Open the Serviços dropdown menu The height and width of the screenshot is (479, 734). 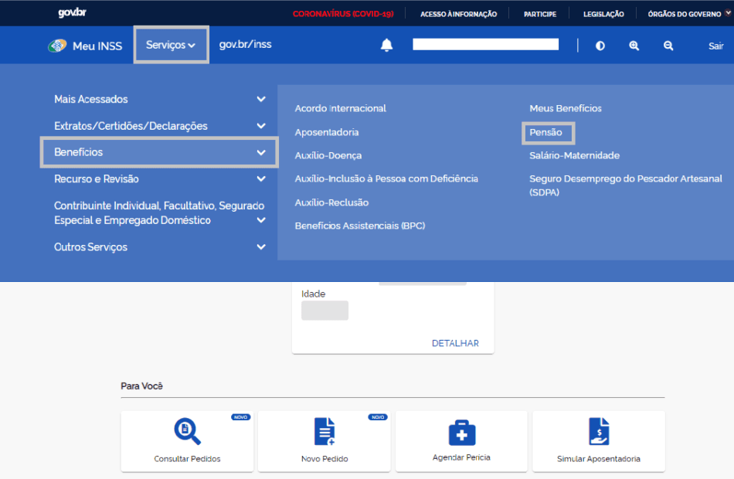[x=171, y=45]
